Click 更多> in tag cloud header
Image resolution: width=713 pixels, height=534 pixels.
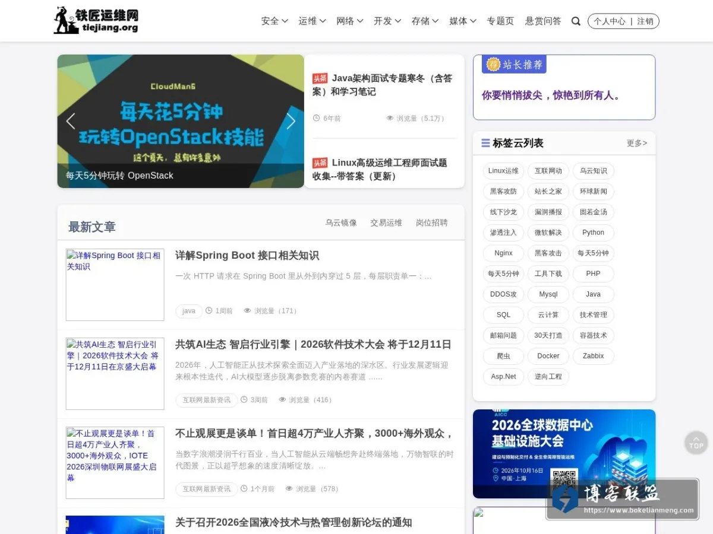[x=637, y=143]
